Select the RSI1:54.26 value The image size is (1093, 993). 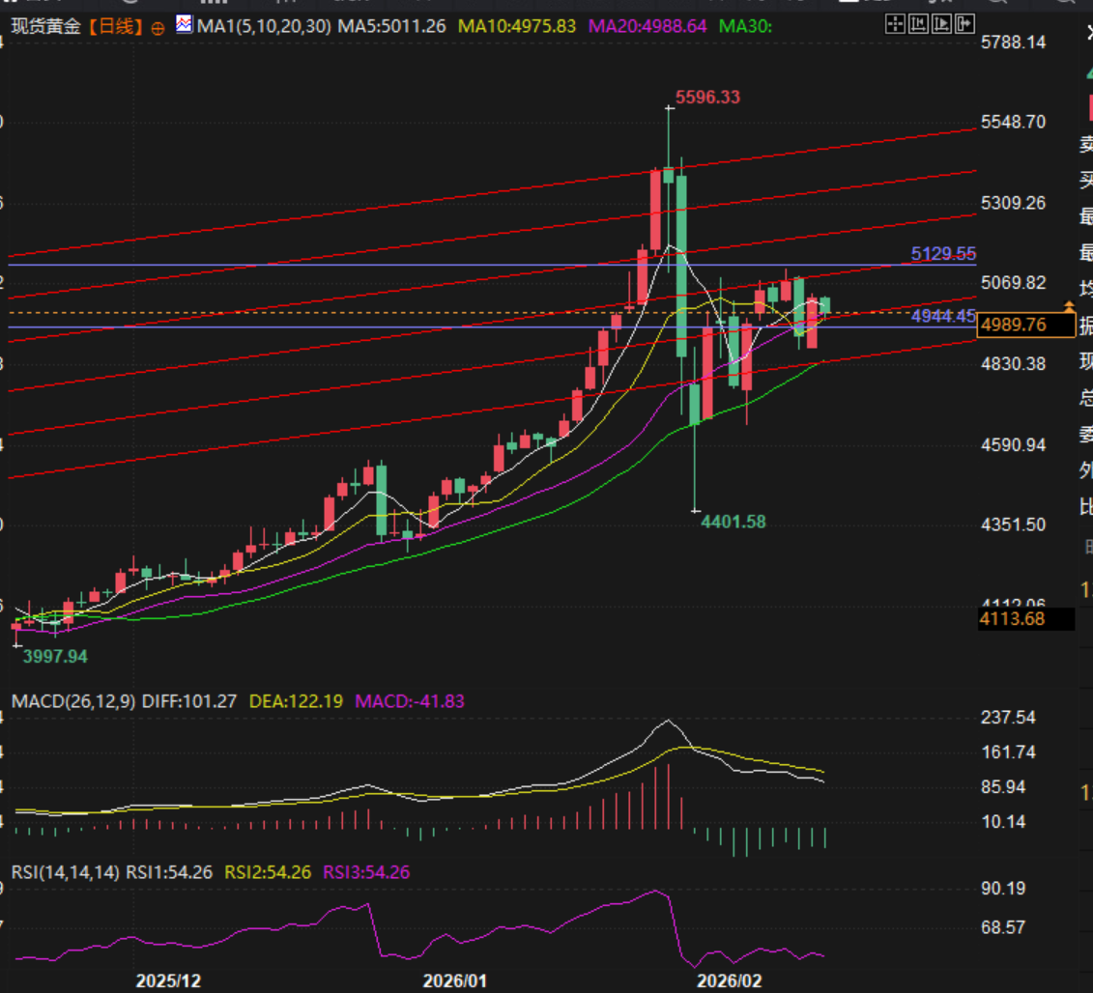(x=169, y=871)
